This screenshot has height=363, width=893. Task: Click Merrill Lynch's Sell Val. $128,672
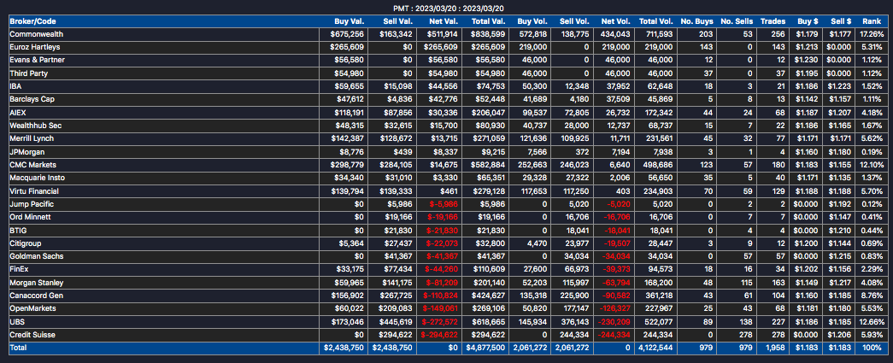click(396, 139)
